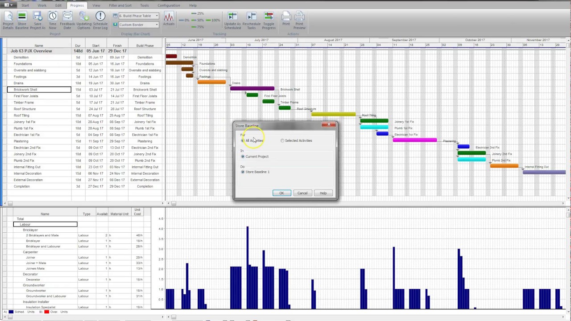Set progress to 75% marker

coord(197,27)
